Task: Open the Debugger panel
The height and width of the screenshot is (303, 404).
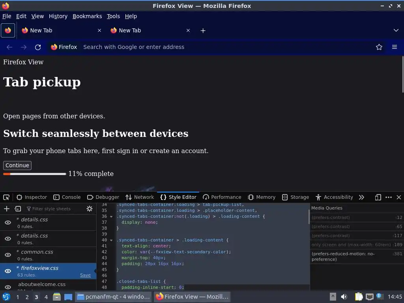Action: tap(103, 197)
